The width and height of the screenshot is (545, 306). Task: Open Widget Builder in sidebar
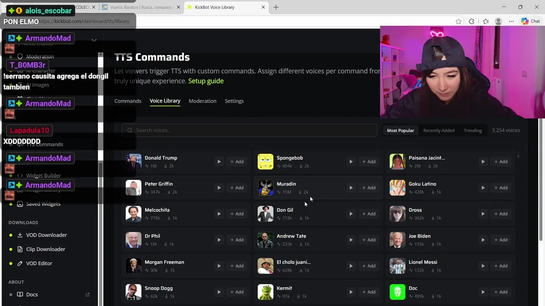click(43, 176)
